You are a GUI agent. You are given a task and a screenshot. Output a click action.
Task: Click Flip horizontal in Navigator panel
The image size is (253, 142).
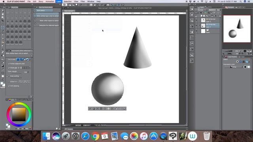coord(248,54)
